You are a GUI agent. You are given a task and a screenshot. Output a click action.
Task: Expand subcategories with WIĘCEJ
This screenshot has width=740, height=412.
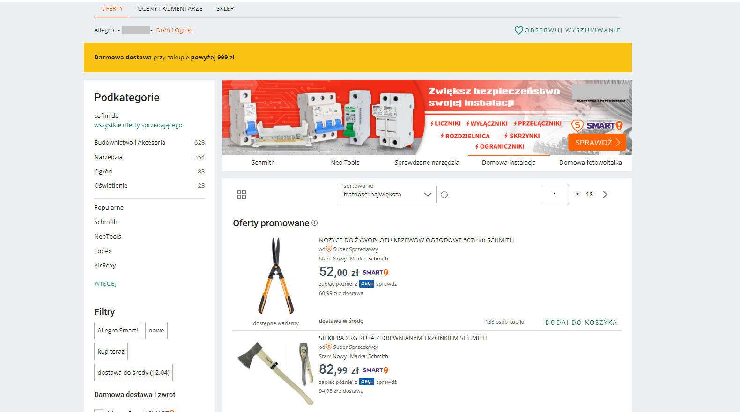[105, 284]
